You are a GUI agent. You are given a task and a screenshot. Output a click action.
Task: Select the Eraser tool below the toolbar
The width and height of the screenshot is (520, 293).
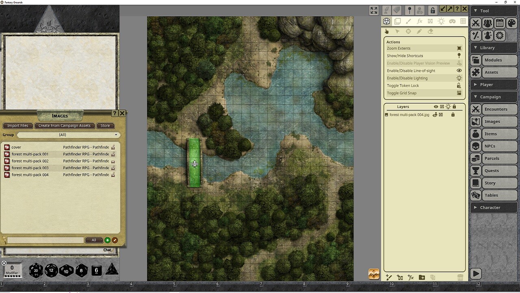pos(430,31)
